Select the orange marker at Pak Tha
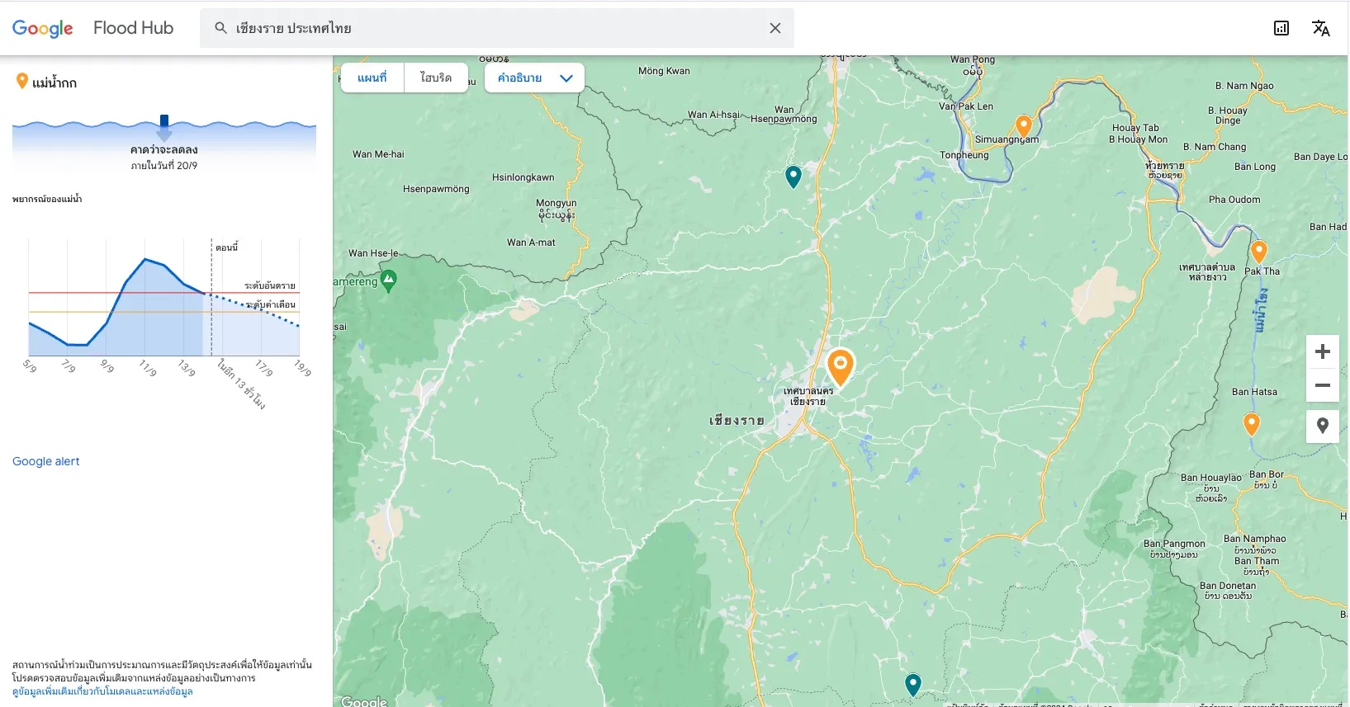1350x707 pixels. pos(1259,251)
